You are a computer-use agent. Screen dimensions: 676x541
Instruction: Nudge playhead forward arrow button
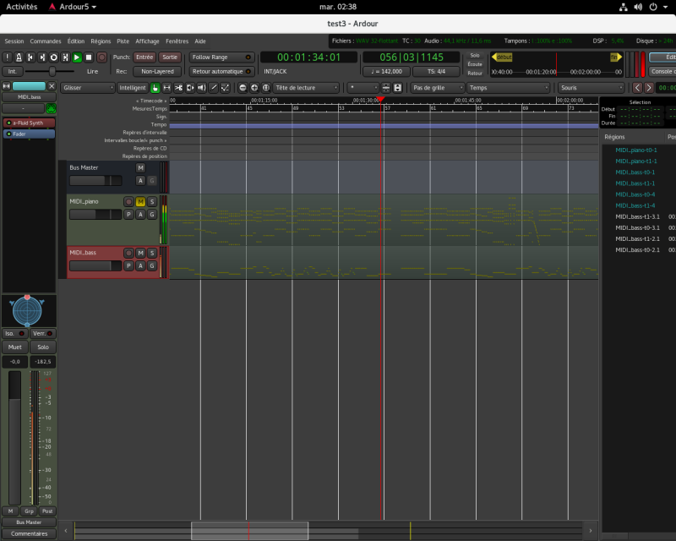(x=648, y=88)
